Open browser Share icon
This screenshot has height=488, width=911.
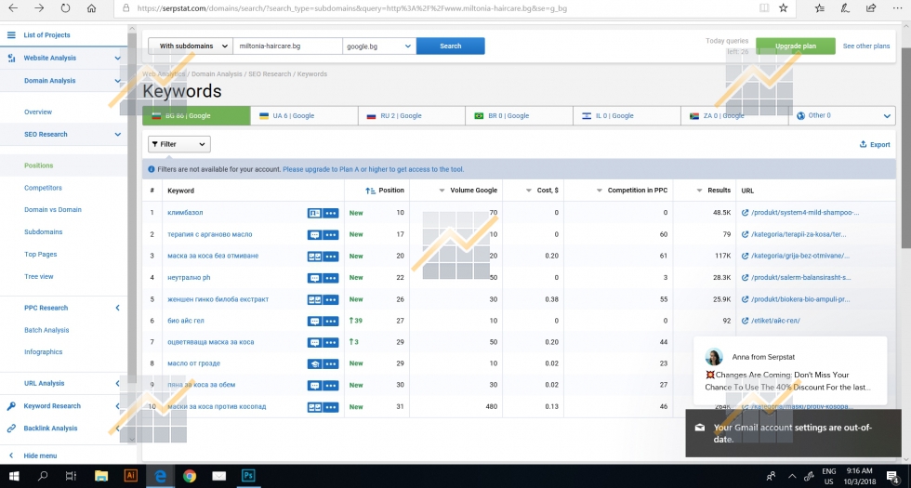pyautogui.click(x=871, y=8)
